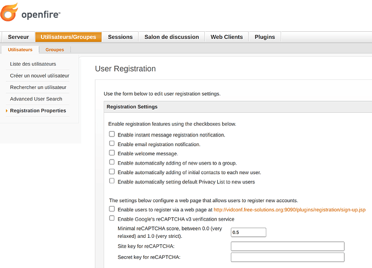This screenshot has height=268, width=372.
Task: Click the Registration Settings section header
Action: (x=238, y=107)
